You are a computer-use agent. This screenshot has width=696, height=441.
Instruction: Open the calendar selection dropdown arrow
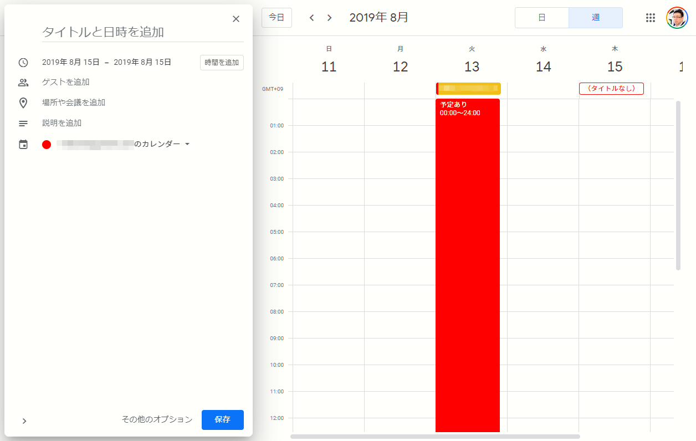(x=187, y=144)
